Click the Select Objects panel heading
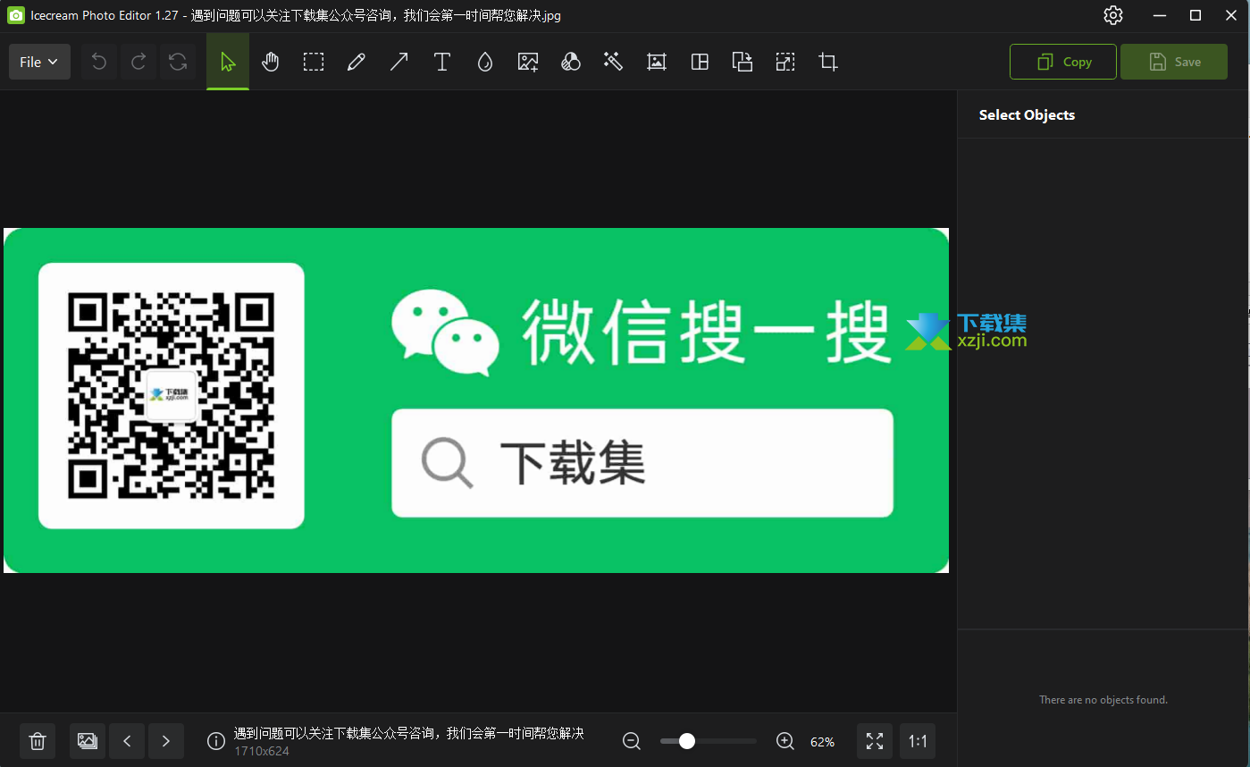This screenshot has height=767, width=1250. click(x=1027, y=114)
